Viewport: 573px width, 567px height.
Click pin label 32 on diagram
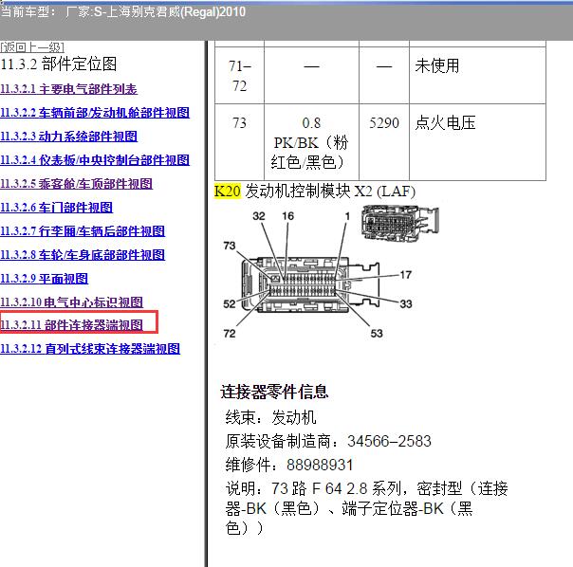point(259,216)
